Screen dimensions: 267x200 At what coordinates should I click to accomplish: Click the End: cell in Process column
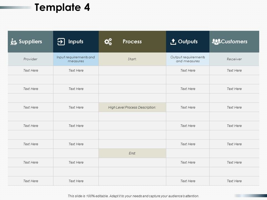click(x=132, y=153)
